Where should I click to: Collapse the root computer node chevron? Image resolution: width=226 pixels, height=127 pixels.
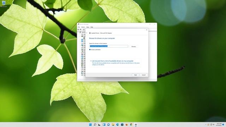78,32
